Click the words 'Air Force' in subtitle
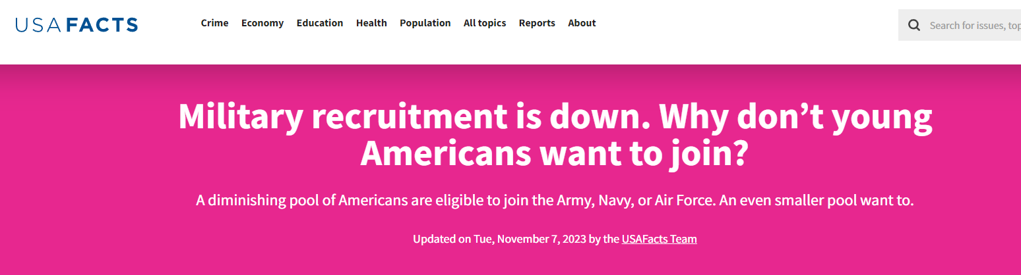 tap(685, 200)
